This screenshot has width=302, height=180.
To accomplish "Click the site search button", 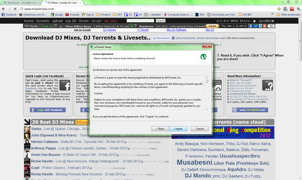I will [161, 21].
